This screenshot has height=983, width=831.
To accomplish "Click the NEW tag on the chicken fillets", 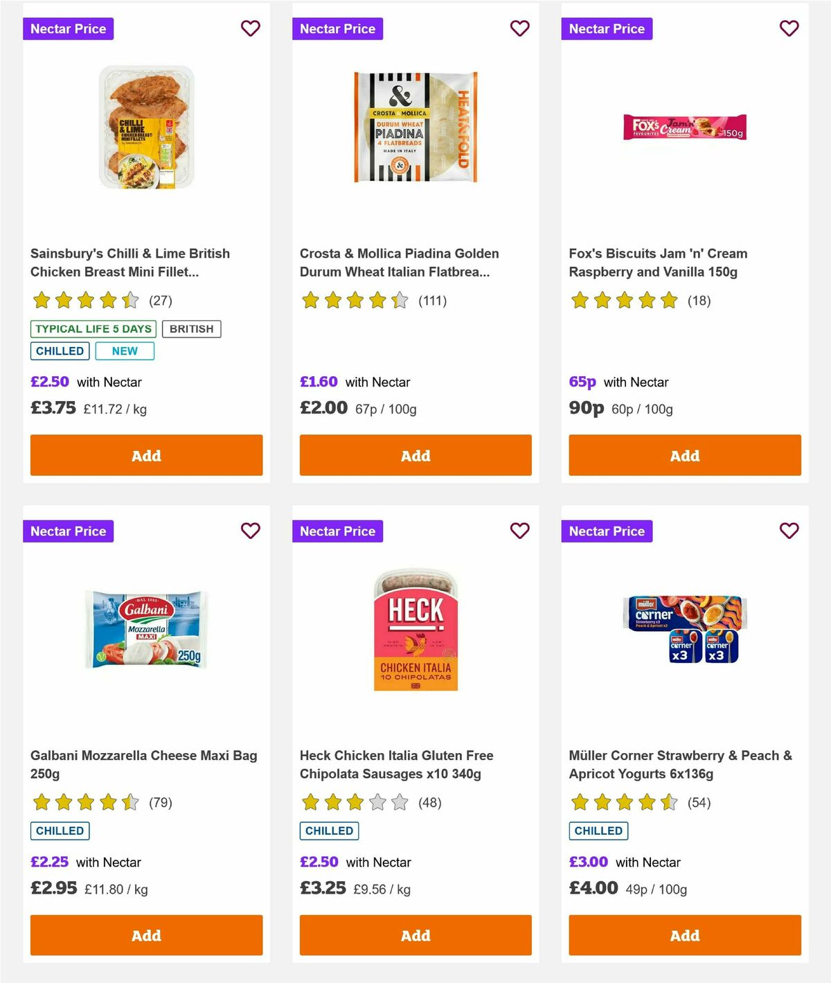I will pos(125,351).
